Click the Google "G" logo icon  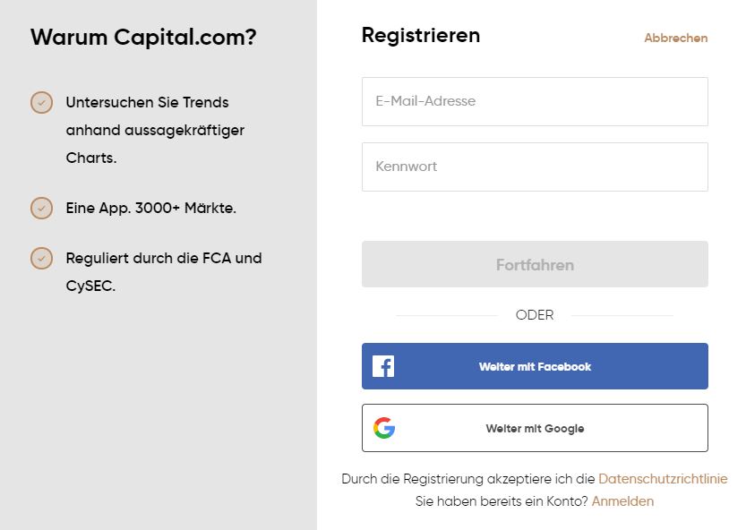(x=383, y=428)
